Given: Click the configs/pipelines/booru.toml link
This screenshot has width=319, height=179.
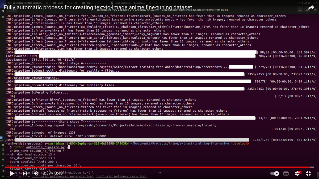Looking at the screenshot, I should [121, 176].
